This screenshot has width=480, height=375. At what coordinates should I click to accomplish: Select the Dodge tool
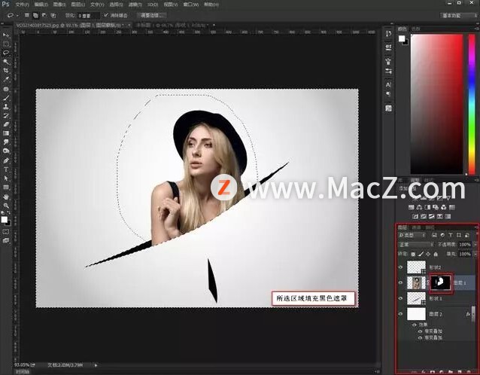[6, 151]
